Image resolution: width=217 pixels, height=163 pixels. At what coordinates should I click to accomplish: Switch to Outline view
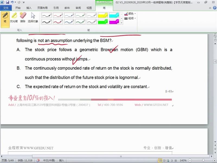[172, 161]
